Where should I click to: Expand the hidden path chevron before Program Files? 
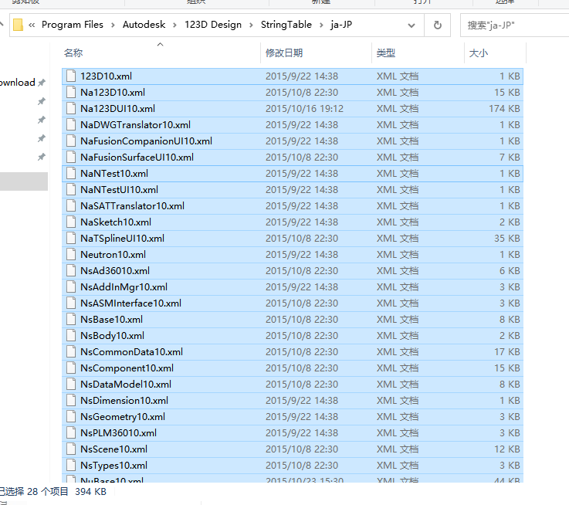(32, 25)
